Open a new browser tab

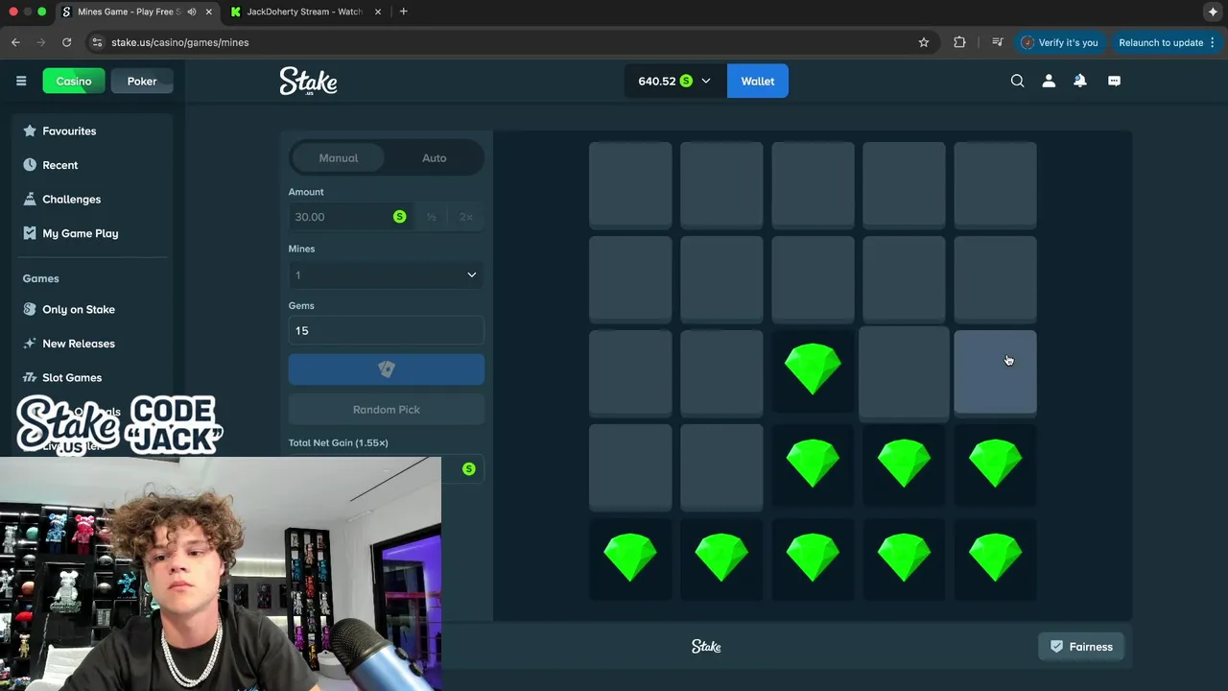click(x=403, y=12)
